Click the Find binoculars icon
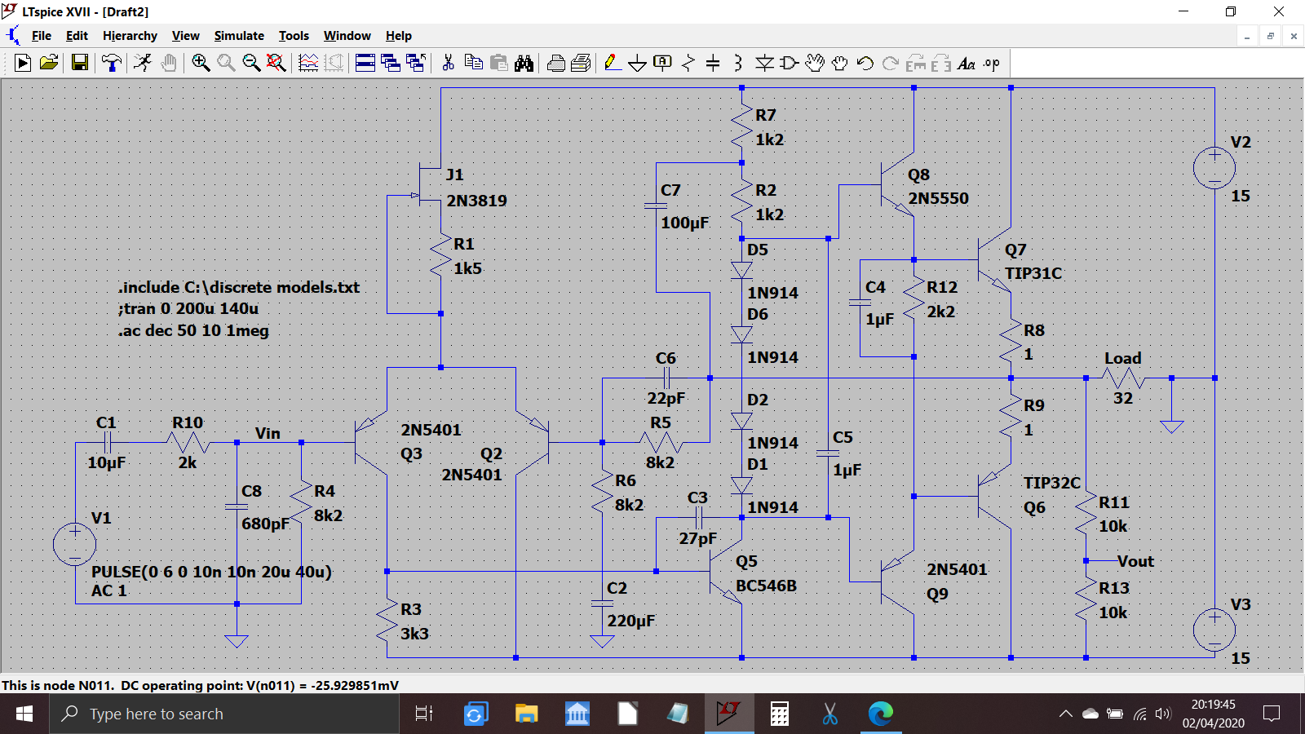 (x=524, y=63)
